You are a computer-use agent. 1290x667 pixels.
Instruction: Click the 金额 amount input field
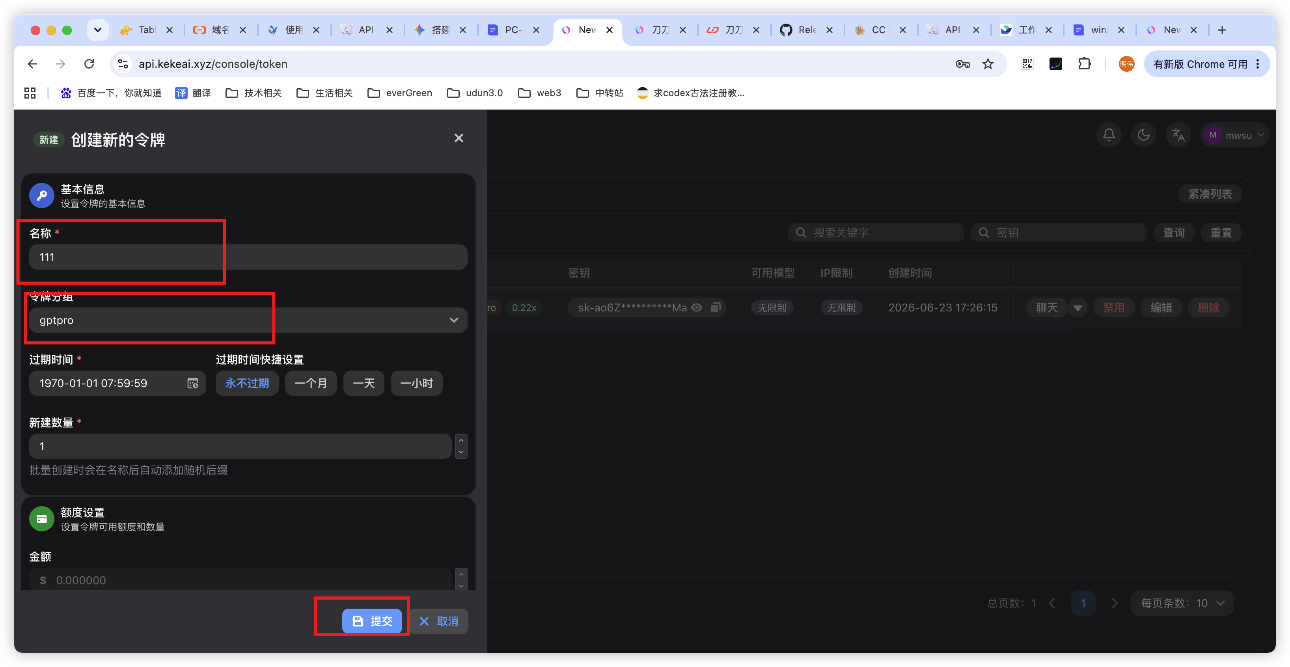pos(240,579)
